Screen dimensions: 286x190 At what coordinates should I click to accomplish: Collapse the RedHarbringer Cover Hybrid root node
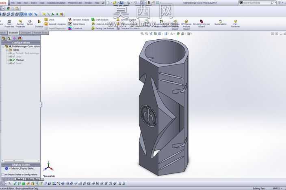point(4,47)
